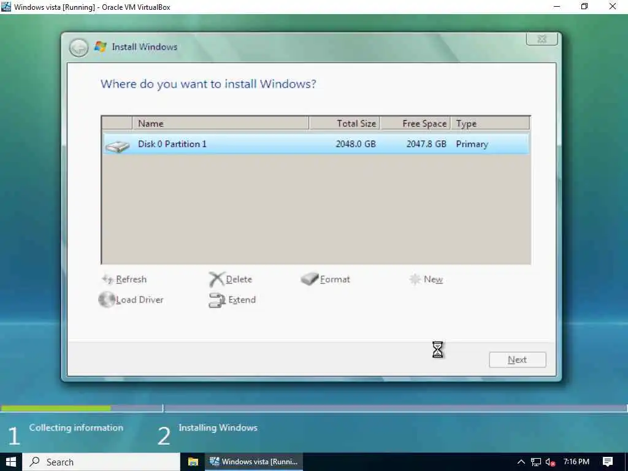Click the Load Driver disc icon
The image size is (628, 471).
107,299
